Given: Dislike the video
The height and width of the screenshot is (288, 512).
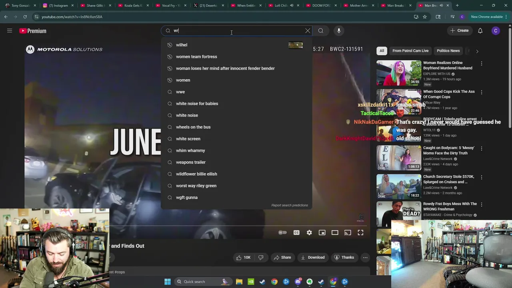Looking at the screenshot, I should click(261, 258).
